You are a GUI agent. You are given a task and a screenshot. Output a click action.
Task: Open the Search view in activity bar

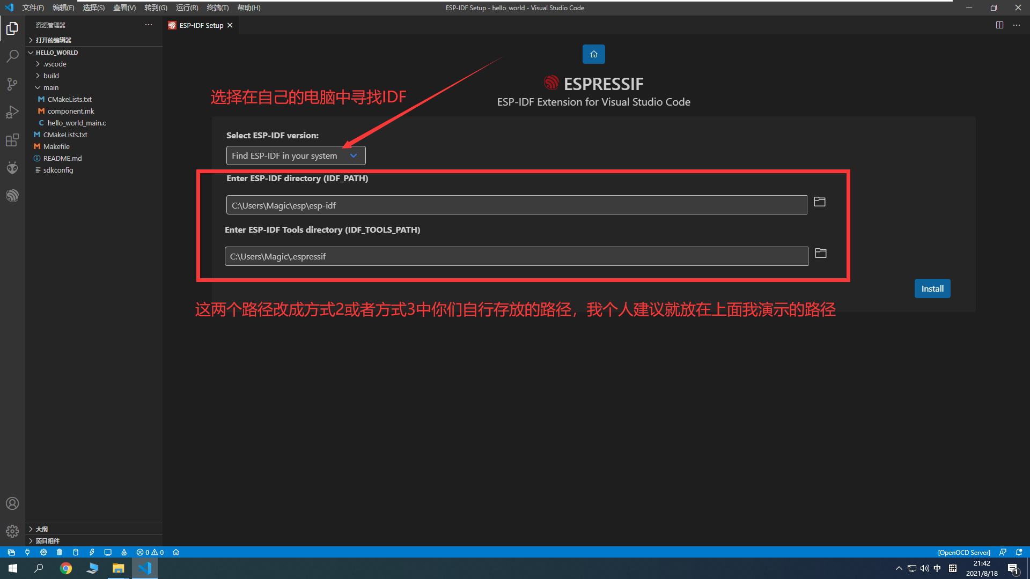pos(12,56)
